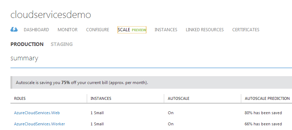
Task: Go to the CONFIGURE tab
Action: coord(98,30)
